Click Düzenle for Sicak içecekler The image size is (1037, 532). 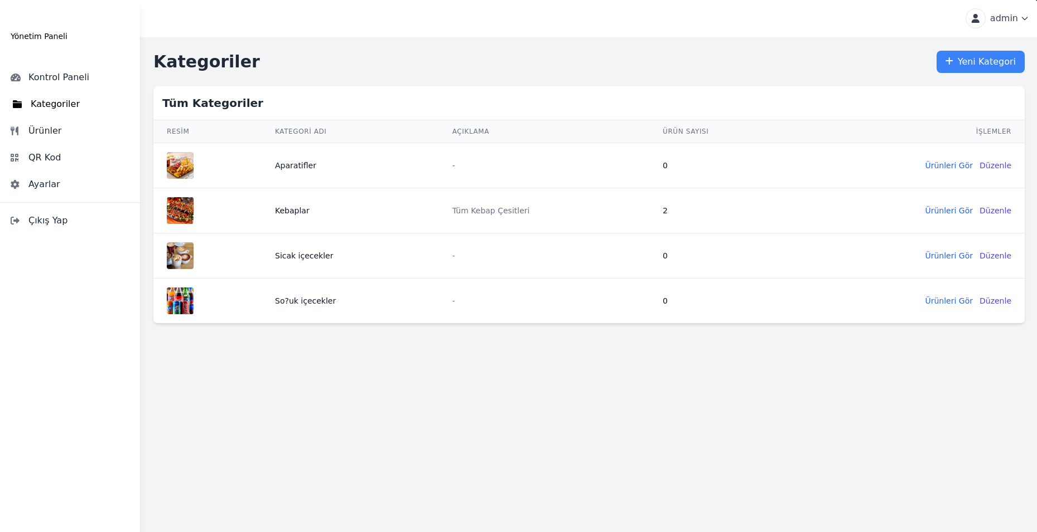[x=995, y=256]
